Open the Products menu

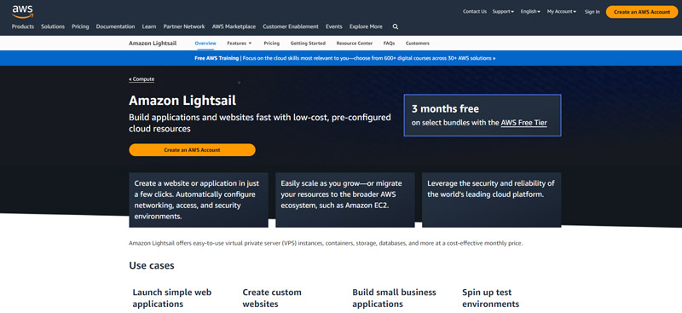[x=23, y=26]
